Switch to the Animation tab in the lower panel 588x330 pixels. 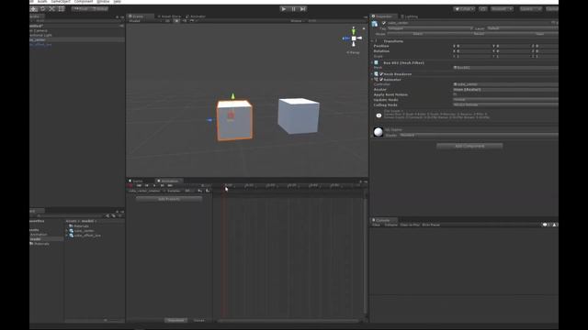click(x=168, y=181)
